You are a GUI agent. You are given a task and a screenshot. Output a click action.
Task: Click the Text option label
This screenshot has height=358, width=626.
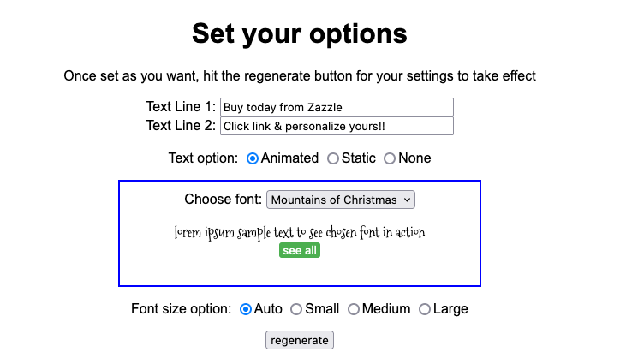pos(203,158)
